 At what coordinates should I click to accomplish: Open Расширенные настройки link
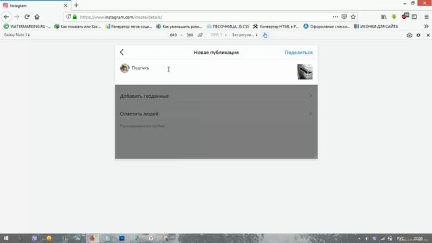click(x=142, y=126)
